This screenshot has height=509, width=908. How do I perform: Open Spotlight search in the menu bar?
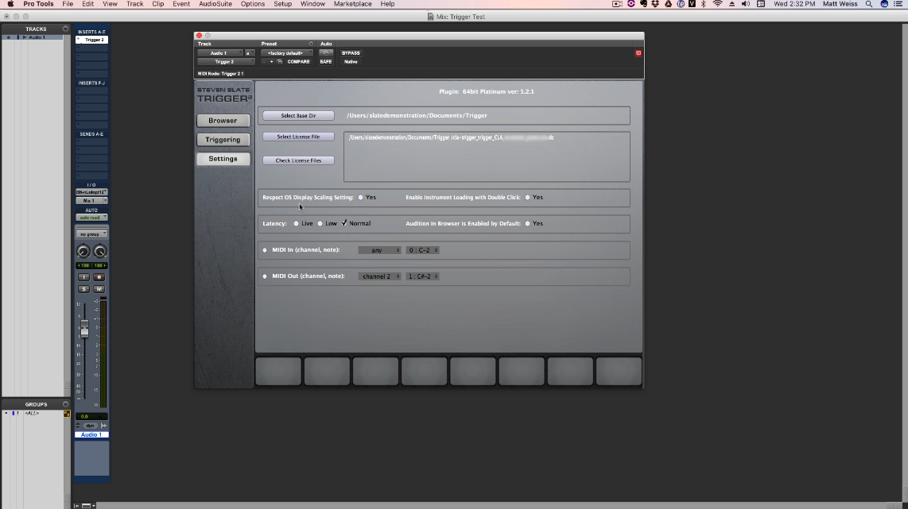tap(868, 4)
